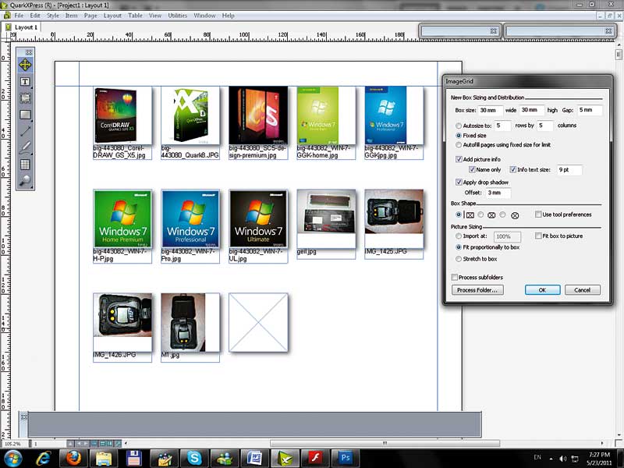624x468 pixels.
Task: Select the Windows 7 Ultimate thumbnail
Action: point(258,218)
